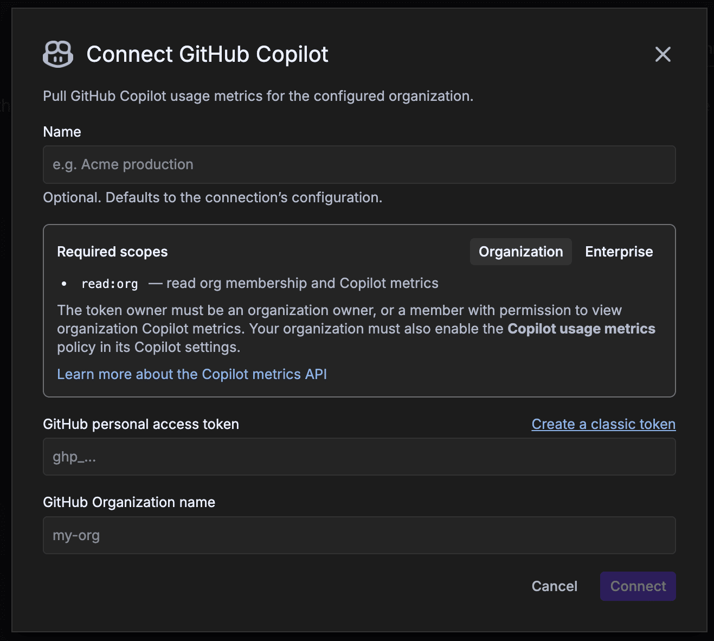
Task: Click the bold Copilot usage metrics text
Action: (581, 329)
